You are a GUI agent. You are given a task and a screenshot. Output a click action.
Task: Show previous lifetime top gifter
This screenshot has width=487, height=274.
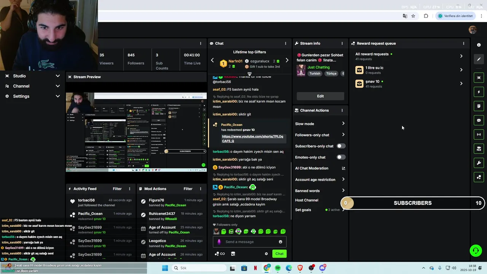click(x=212, y=61)
